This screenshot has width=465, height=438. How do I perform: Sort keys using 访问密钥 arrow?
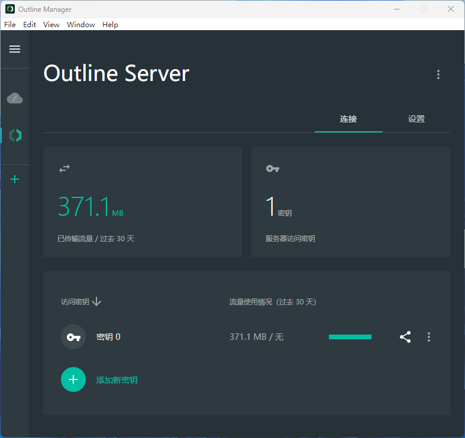97,301
